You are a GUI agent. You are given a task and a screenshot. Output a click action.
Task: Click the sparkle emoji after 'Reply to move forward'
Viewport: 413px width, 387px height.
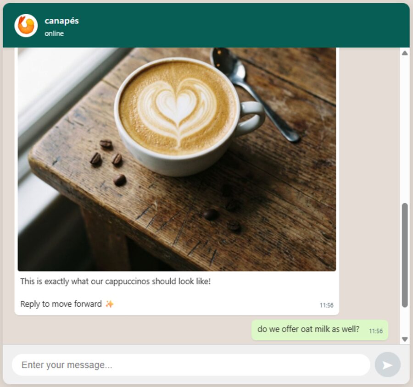coord(109,304)
